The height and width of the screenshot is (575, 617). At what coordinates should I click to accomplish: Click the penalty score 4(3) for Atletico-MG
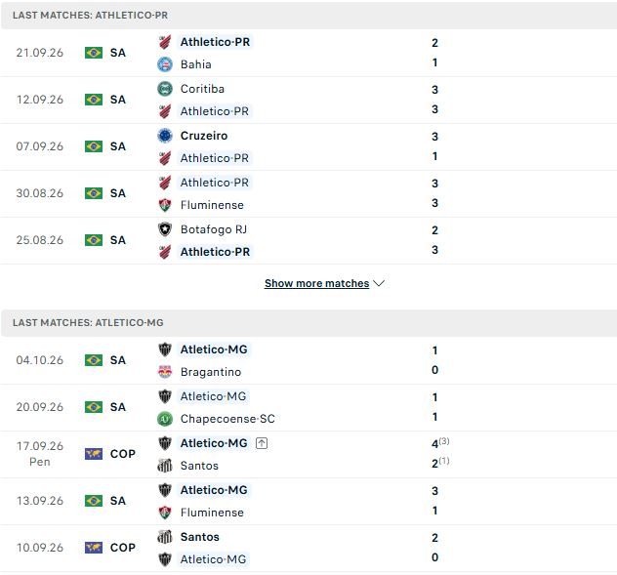pos(440,443)
